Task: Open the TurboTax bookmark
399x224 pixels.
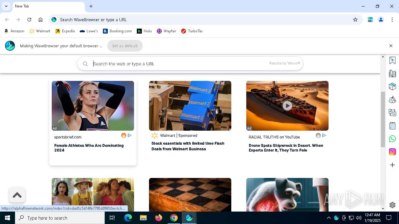Action: (192, 31)
